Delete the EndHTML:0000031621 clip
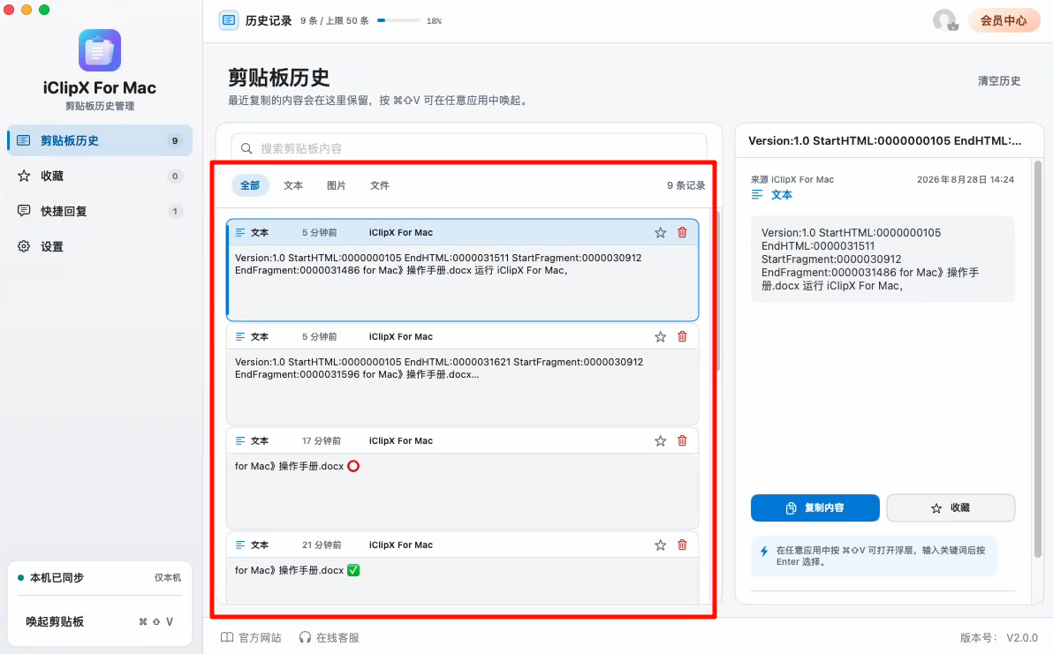This screenshot has width=1053, height=654. [x=682, y=337]
